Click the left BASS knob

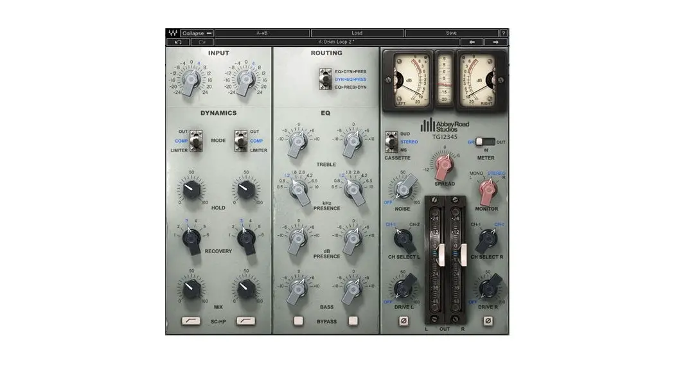click(297, 290)
